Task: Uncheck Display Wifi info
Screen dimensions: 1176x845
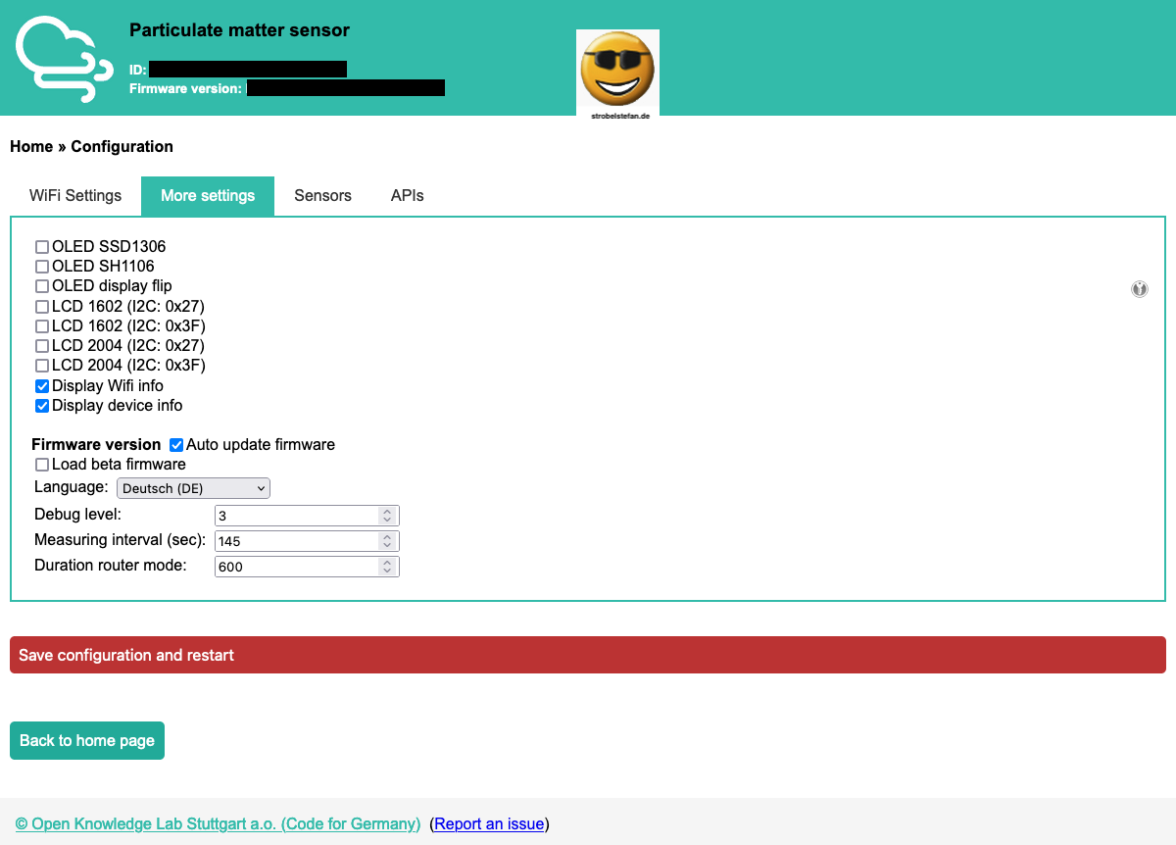Action: coord(41,385)
